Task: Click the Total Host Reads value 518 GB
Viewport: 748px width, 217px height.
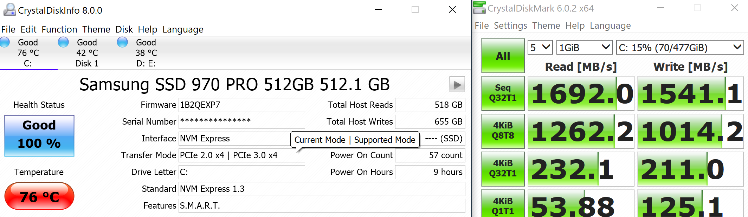Action: pyautogui.click(x=430, y=105)
